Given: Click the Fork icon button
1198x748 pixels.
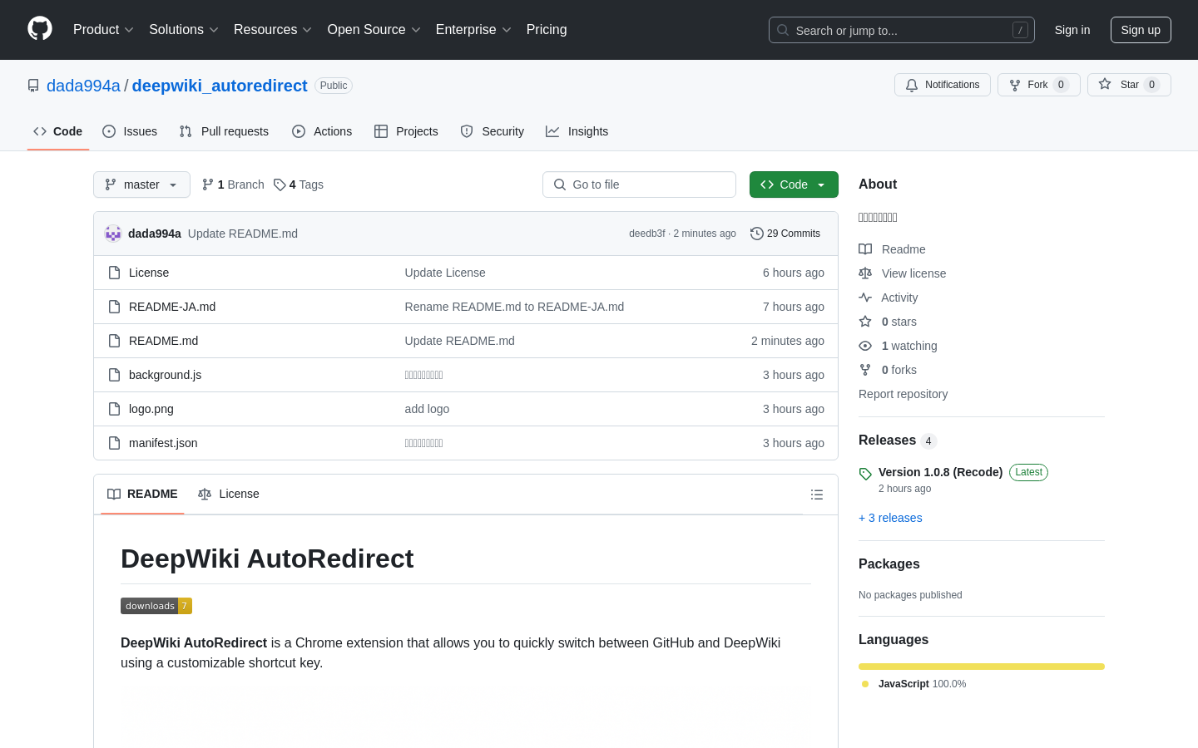Looking at the screenshot, I should (1015, 85).
